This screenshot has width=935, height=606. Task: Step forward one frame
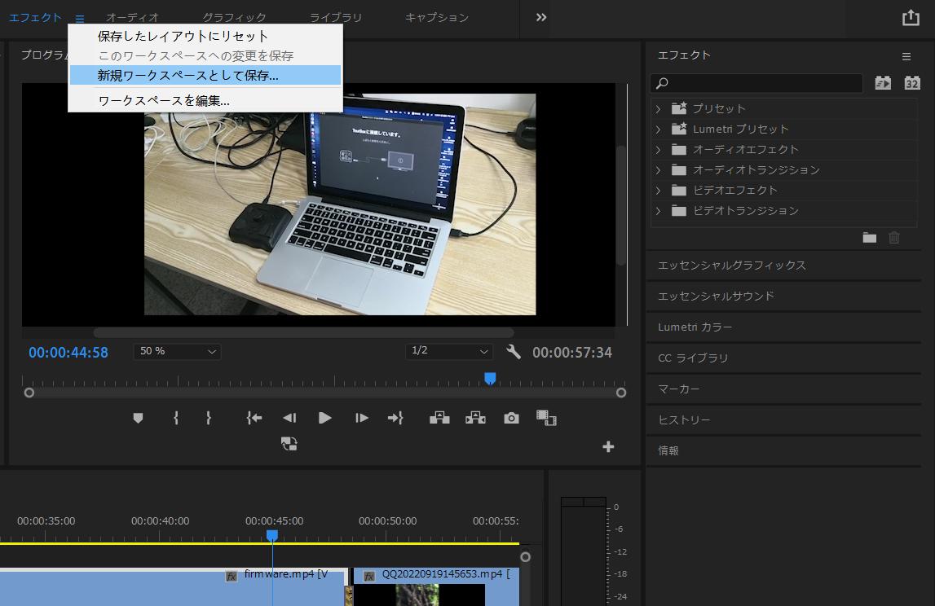362,418
